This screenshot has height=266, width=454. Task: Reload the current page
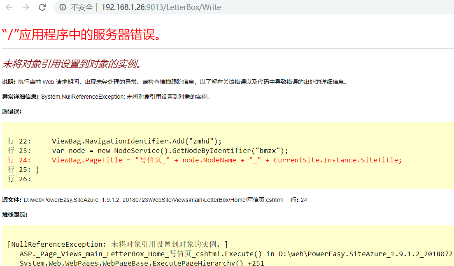tap(42, 7)
